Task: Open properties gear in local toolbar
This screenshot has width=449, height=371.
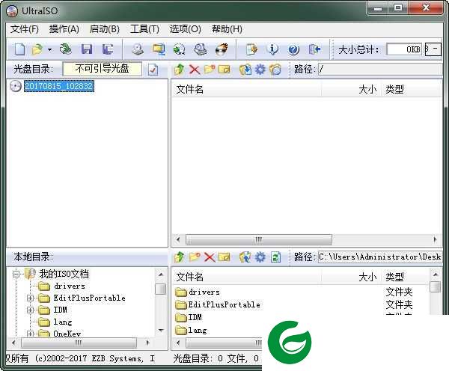Action: click(260, 257)
